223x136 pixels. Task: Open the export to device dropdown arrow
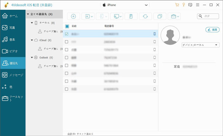(x=106, y=16)
